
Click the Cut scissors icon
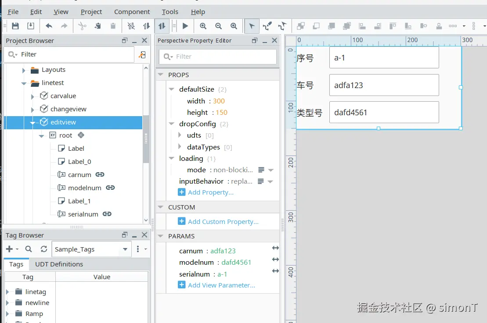pos(82,26)
